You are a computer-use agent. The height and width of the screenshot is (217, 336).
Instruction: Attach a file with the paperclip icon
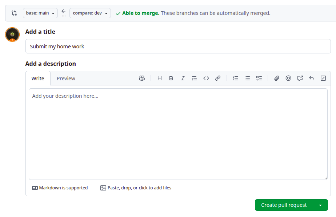pos(276,78)
